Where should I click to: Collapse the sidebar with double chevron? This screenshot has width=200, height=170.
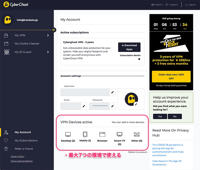tap(54, 30)
